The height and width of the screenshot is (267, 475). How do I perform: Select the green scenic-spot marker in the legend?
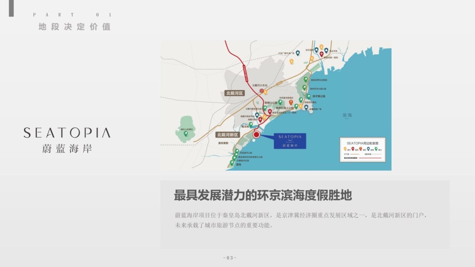pos(376,149)
